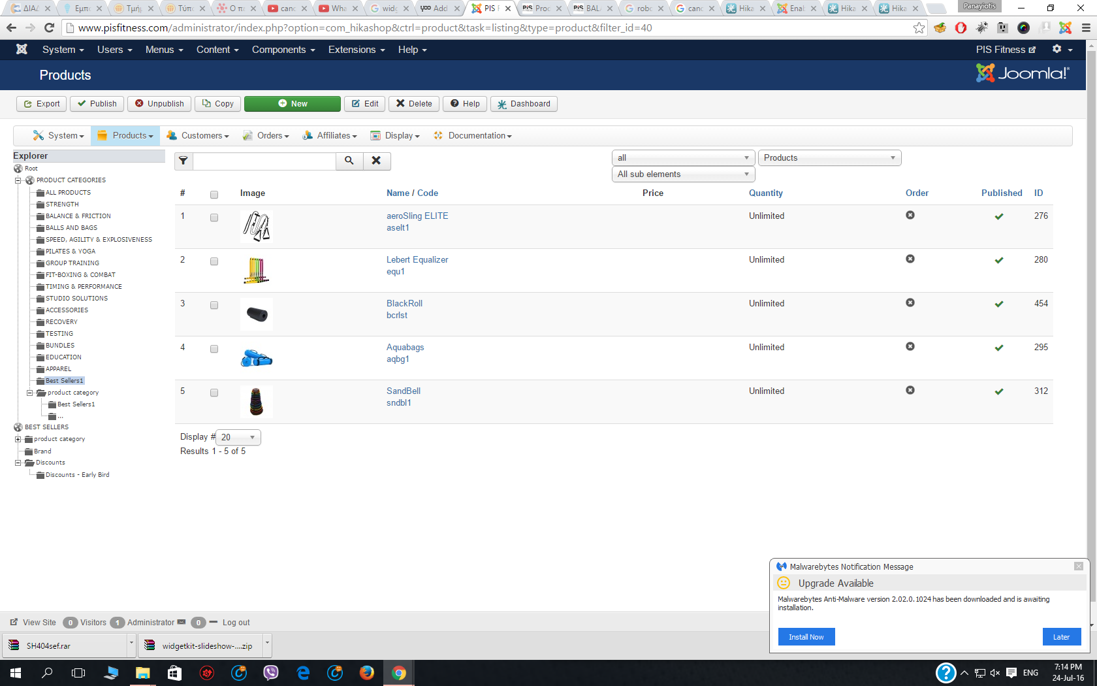This screenshot has height=686, width=1097.
Task: Open SH404sef.rar download options arrow
Action: coord(131,645)
